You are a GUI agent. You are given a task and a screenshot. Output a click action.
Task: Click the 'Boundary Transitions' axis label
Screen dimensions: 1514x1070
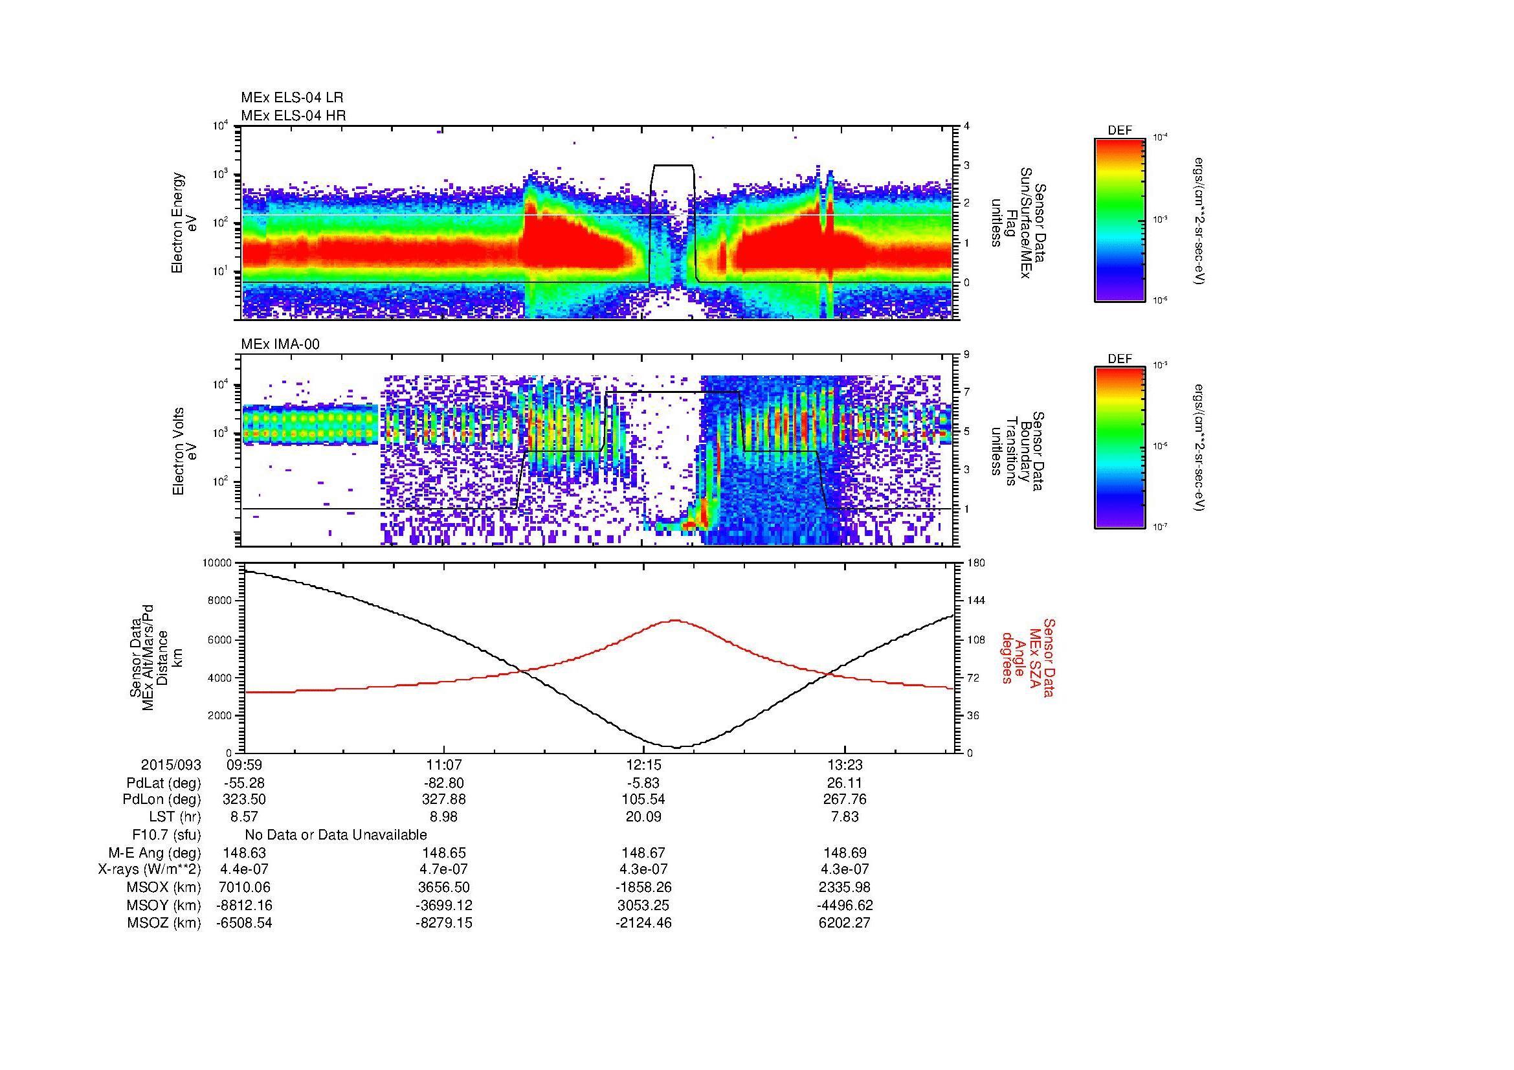click(1018, 451)
